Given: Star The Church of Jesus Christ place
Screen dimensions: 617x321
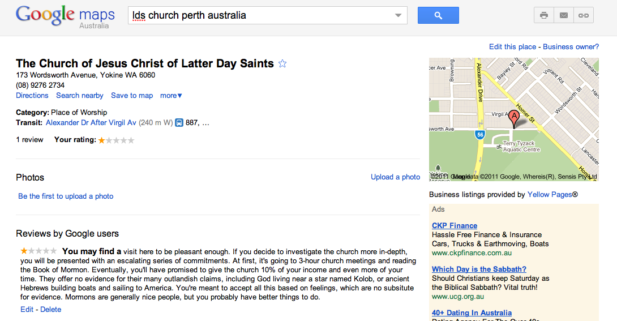Looking at the screenshot, I should (282, 64).
